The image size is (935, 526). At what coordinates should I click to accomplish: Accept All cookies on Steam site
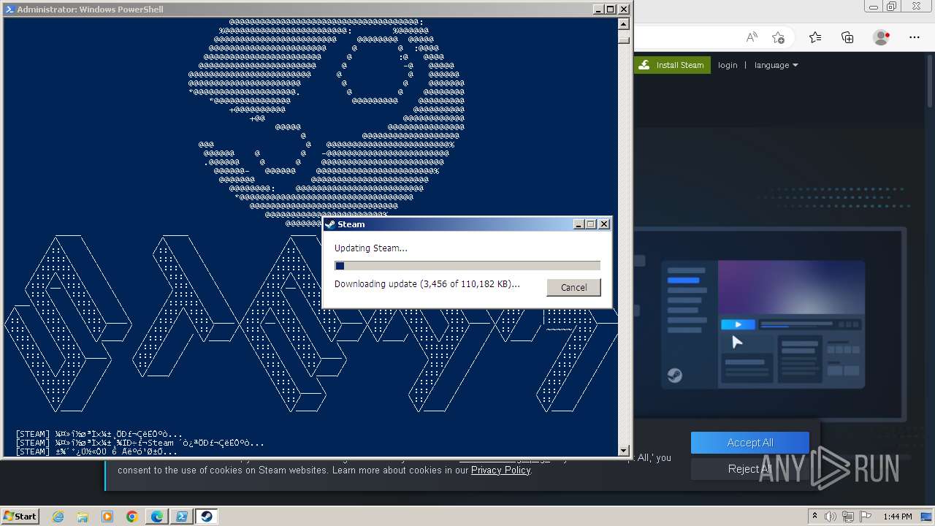coord(750,443)
